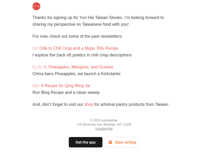Click the red Yun Hai logo
Image resolution: width=208 pixels, height=156 pixels.
(36, 6)
